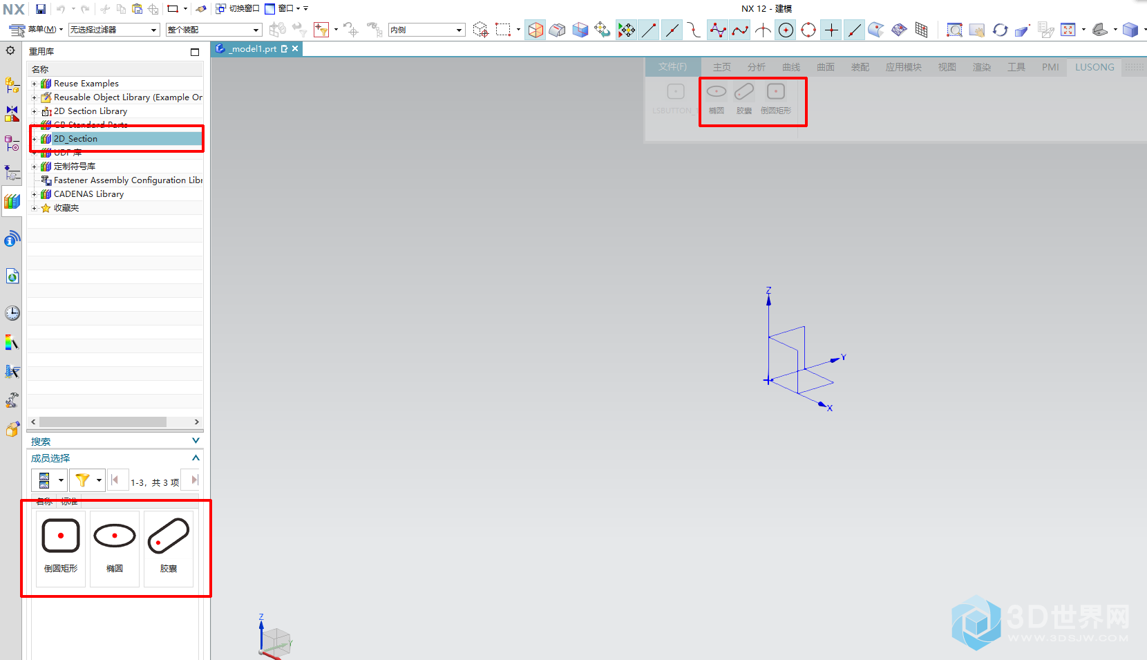This screenshot has width=1147, height=660.
Task: Click the Undo arrow icon
Action: [x=61, y=9]
